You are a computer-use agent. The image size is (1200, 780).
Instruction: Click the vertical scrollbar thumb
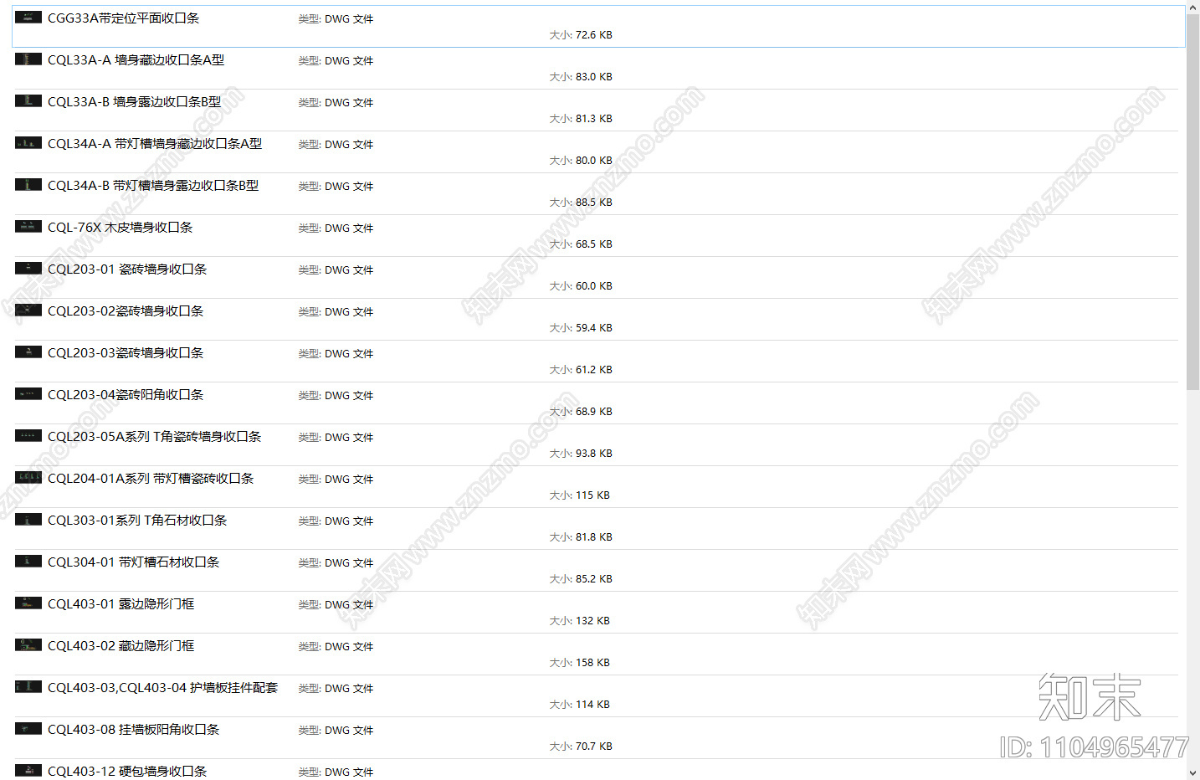pyautogui.click(x=1193, y=202)
